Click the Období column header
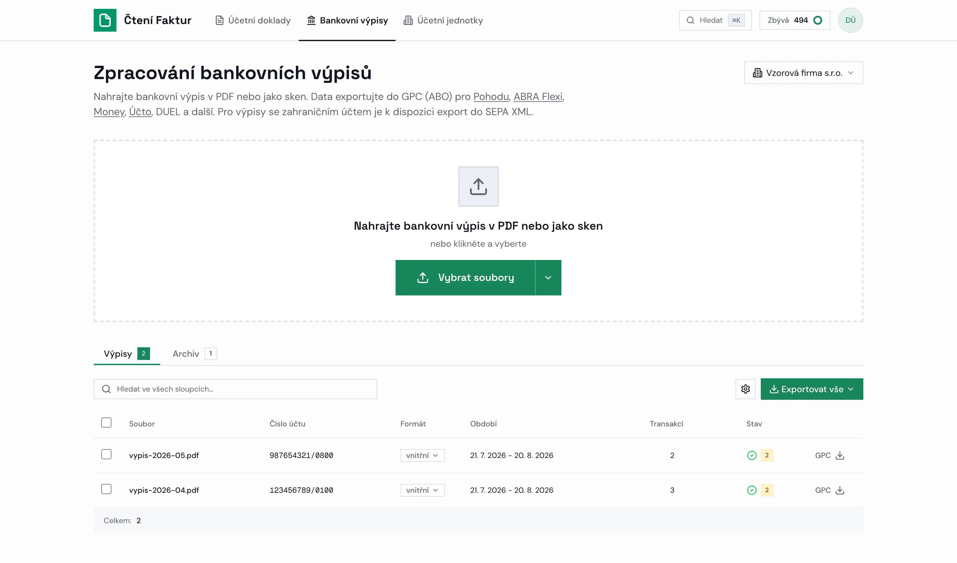This screenshot has height=563, width=957. 483,424
